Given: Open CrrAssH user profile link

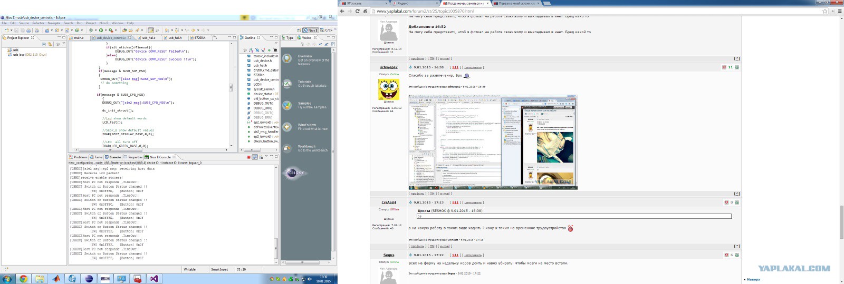Looking at the screenshot, I should (389, 202).
